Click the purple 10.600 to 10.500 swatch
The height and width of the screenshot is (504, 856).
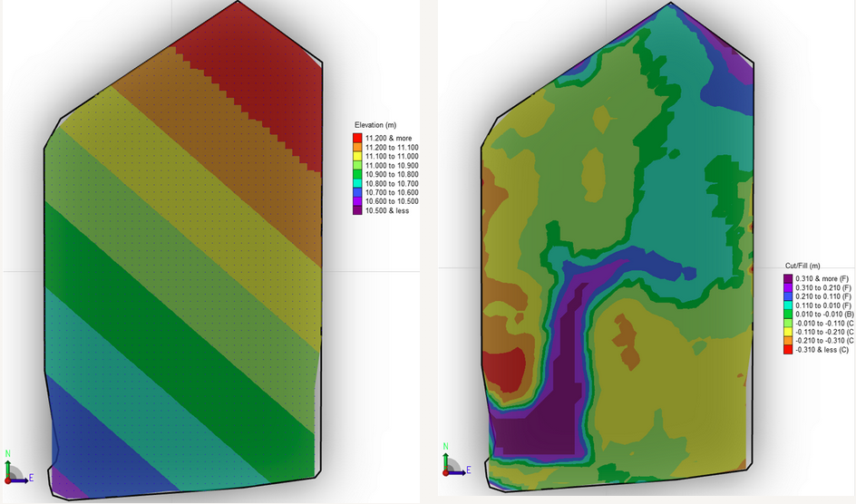tap(357, 201)
